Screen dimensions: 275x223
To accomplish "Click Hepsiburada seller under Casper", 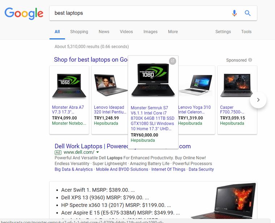I will tap(232, 123).
